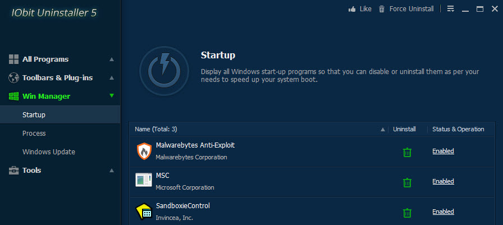
Task: Toggle Enabled status for MSC
Action: (x=443, y=181)
